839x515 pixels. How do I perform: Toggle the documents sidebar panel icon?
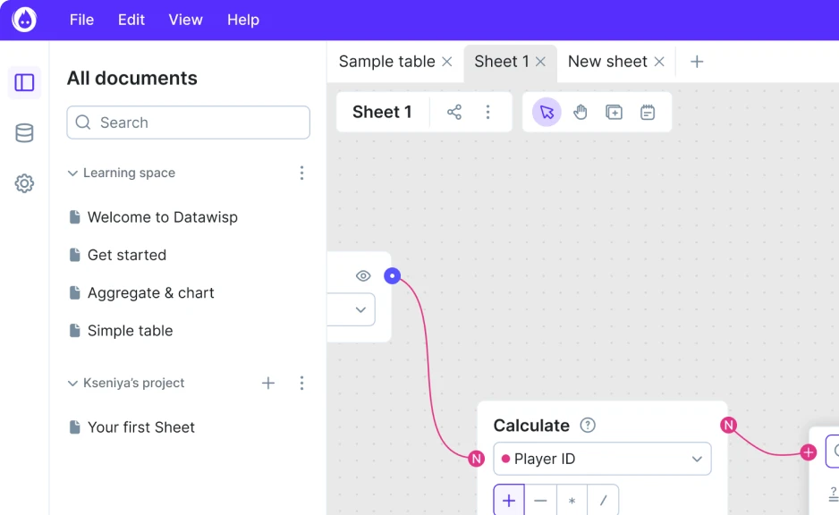point(24,83)
